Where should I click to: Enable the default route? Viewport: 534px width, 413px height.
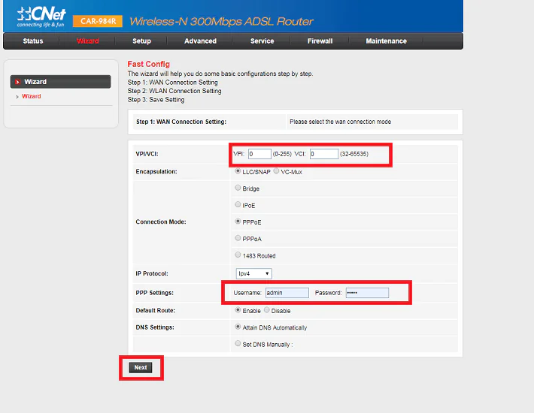click(x=238, y=310)
